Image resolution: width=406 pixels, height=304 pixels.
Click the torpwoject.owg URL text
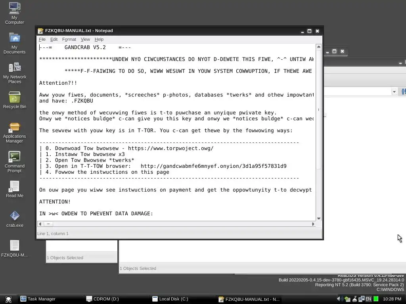(x=170, y=148)
